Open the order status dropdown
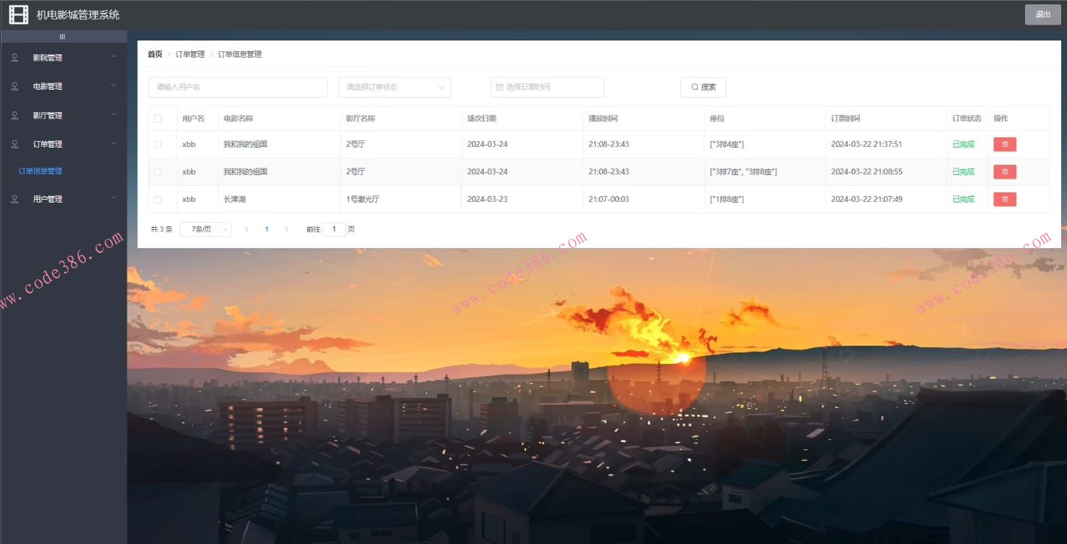The image size is (1067, 544). click(x=394, y=88)
